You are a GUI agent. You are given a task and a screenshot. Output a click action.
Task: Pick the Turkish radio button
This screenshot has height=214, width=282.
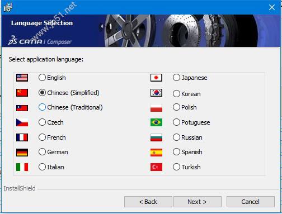click(176, 167)
